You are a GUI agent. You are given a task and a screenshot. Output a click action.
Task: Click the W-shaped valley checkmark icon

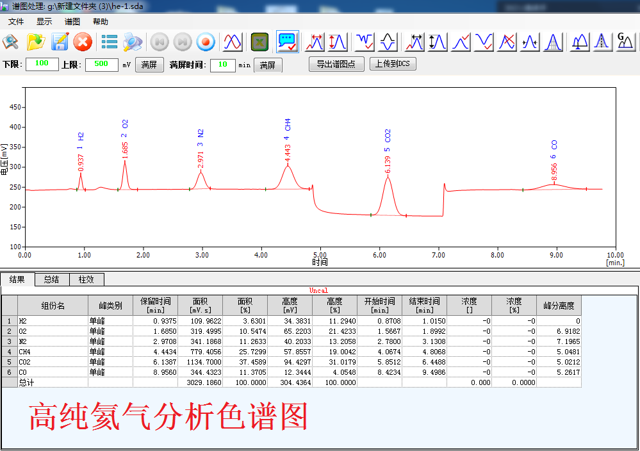point(365,42)
